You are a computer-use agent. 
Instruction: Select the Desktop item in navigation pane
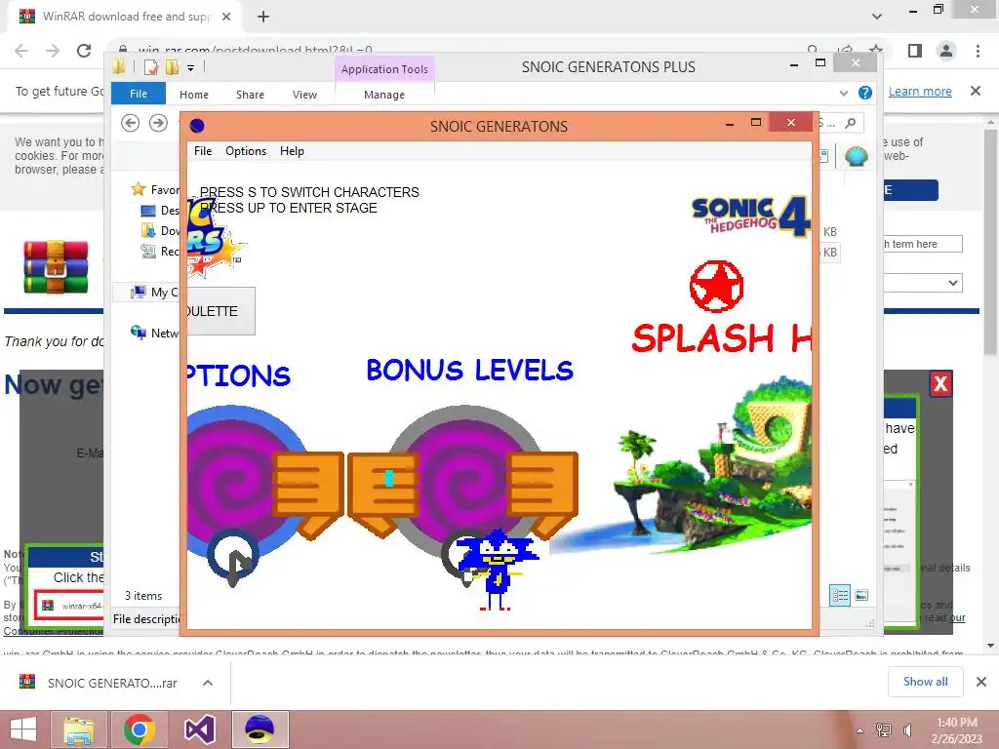(x=160, y=211)
